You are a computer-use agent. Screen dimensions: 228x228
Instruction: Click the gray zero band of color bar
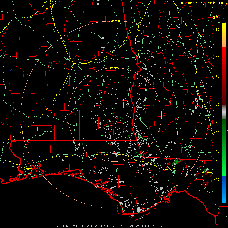[224, 112]
